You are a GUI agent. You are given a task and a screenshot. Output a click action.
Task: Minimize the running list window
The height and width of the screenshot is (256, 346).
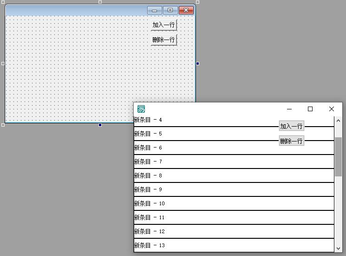(x=289, y=109)
